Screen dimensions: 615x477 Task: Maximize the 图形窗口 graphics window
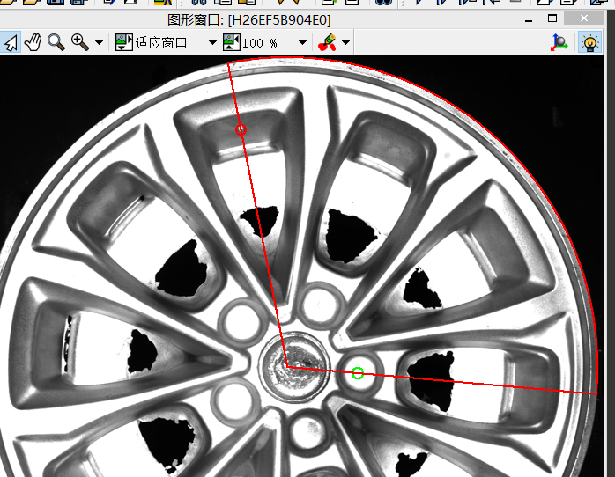click(x=552, y=18)
